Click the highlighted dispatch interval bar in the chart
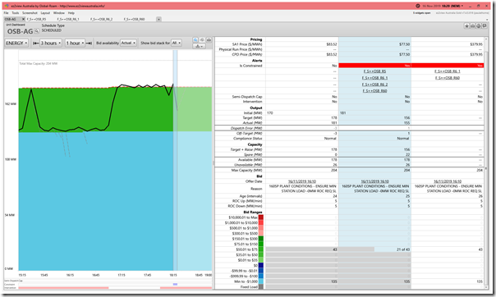 point(175,159)
